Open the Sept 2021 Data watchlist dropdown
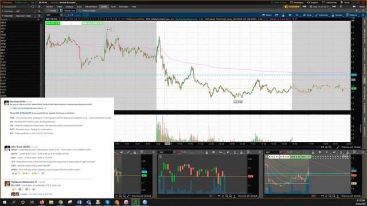The height and width of the screenshot is (206, 367). (25, 15)
